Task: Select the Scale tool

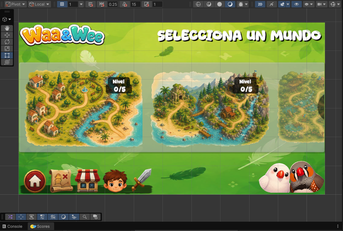Action: (x=7, y=49)
